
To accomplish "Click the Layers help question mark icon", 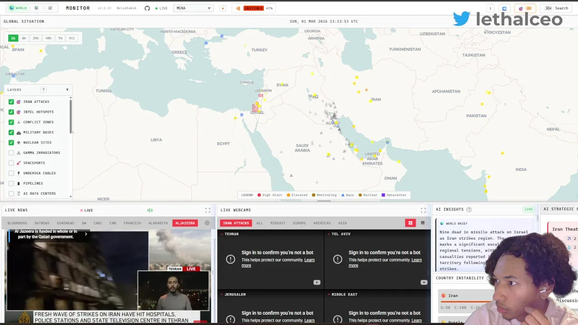I will click(x=44, y=90).
